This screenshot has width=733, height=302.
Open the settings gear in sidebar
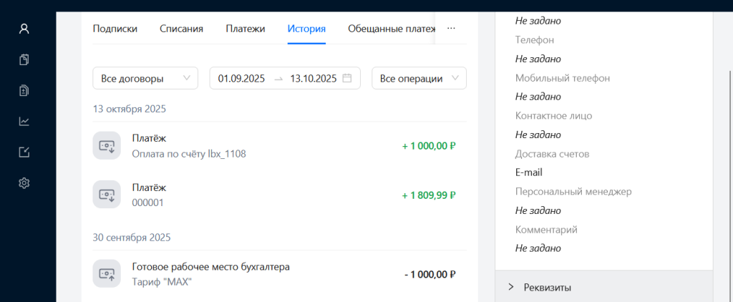(x=24, y=183)
